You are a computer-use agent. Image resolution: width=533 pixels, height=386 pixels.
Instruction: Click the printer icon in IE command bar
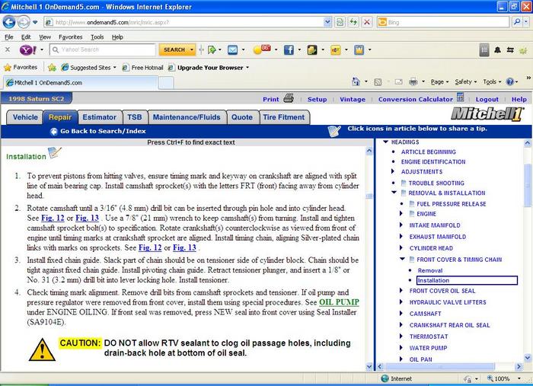pos(413,81)
